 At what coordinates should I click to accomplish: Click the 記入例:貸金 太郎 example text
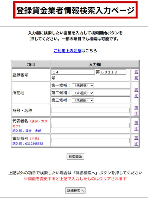pyautogui.click(x=27, y=131)
